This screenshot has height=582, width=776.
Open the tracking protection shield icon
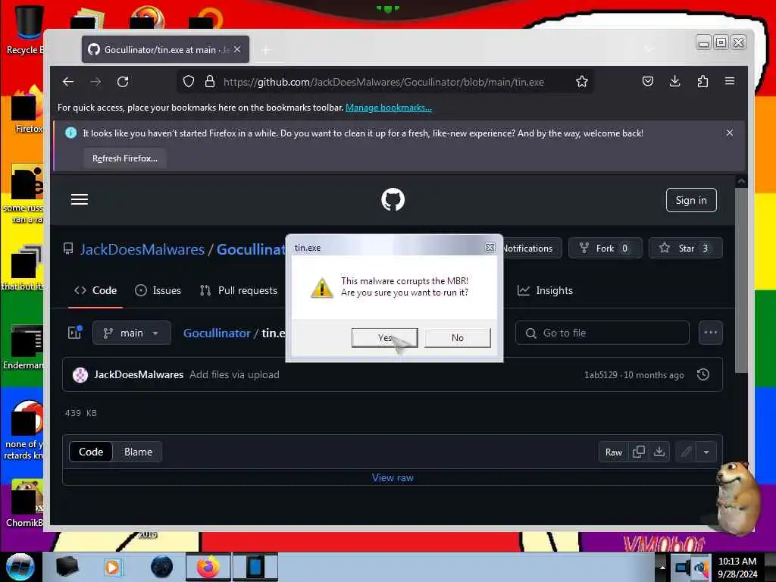(189, 82)
